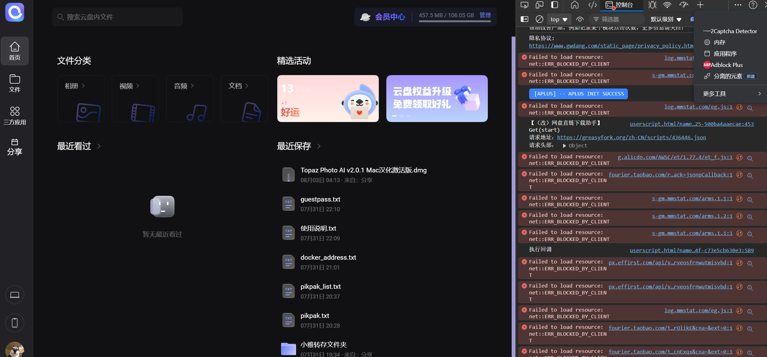Open the greasyfork.org scripts JSON link
767x357 pixels.
pos(631,137)
